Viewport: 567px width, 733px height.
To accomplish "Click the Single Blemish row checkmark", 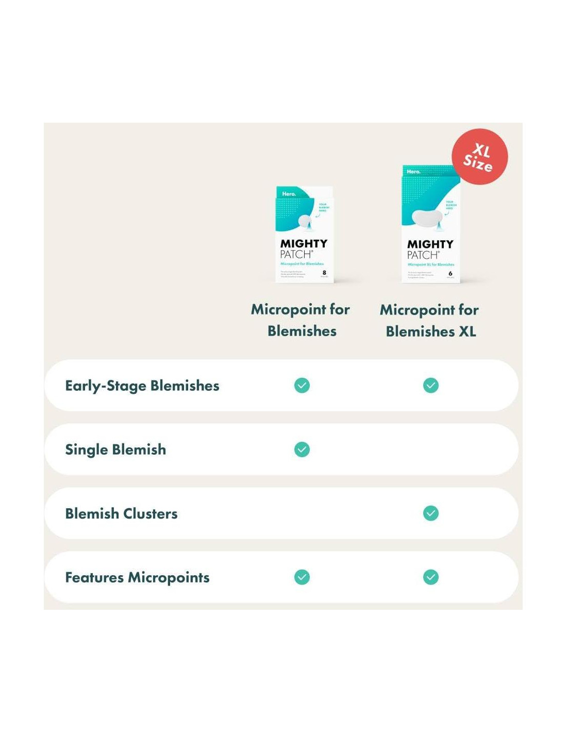I will pyautogui.click(x=302, y=449).
